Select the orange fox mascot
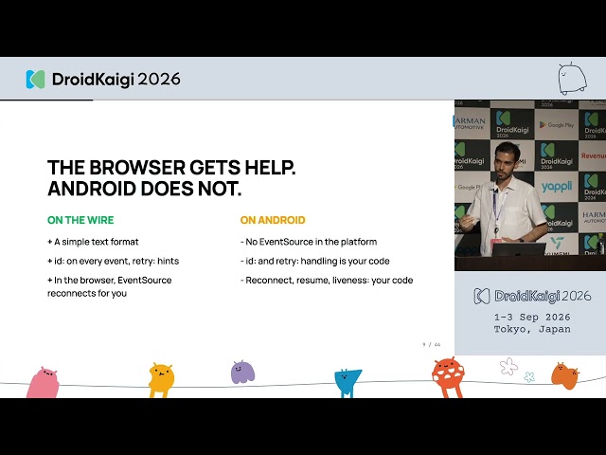Image resolution: width=606 pixels, height=455 pixels. tap(565, 375)
